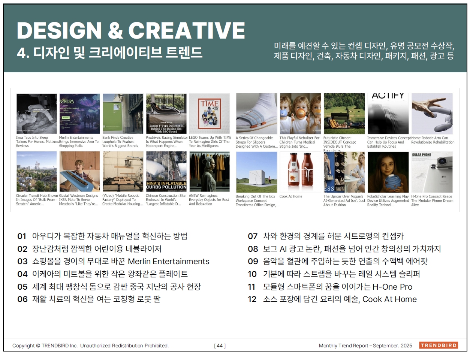This screenshot has height=353, width=470.
Task: Click header description starting '미래를 예견할 수 있는'
Action: pyautogui.click(x=364, y=51)
